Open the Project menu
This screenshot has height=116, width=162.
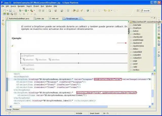[x=36, y=6]
